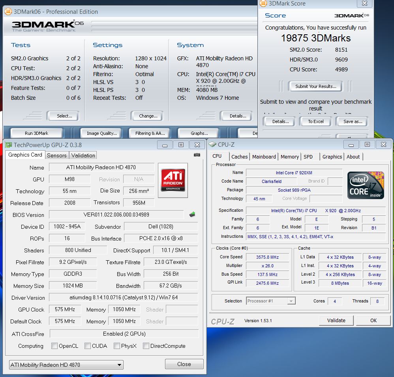This screenshot has height=377, width=394.
Task: Click the GPU Name field in GPU-Z
Action: pyautogui.click(x=101, y=167)
